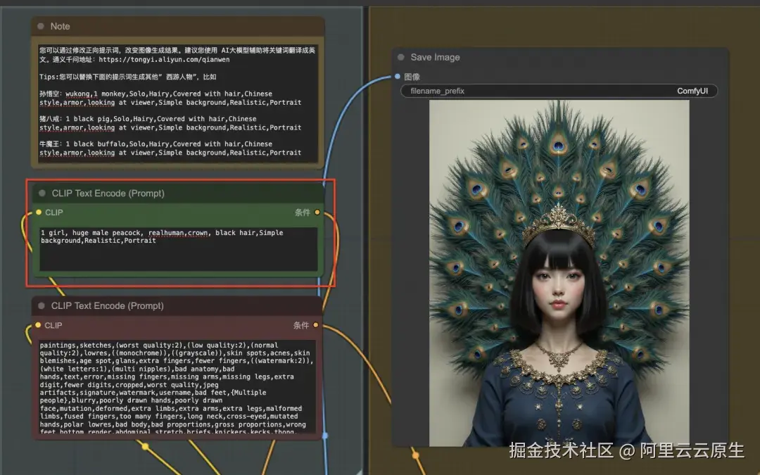760x475 pixels.
Task: Select the Note node title
Action: click(x=60, y=26)
